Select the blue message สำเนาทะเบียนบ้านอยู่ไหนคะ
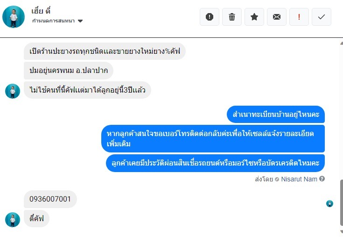The height and width of the screenshot is (238, 343). point(275,115)
